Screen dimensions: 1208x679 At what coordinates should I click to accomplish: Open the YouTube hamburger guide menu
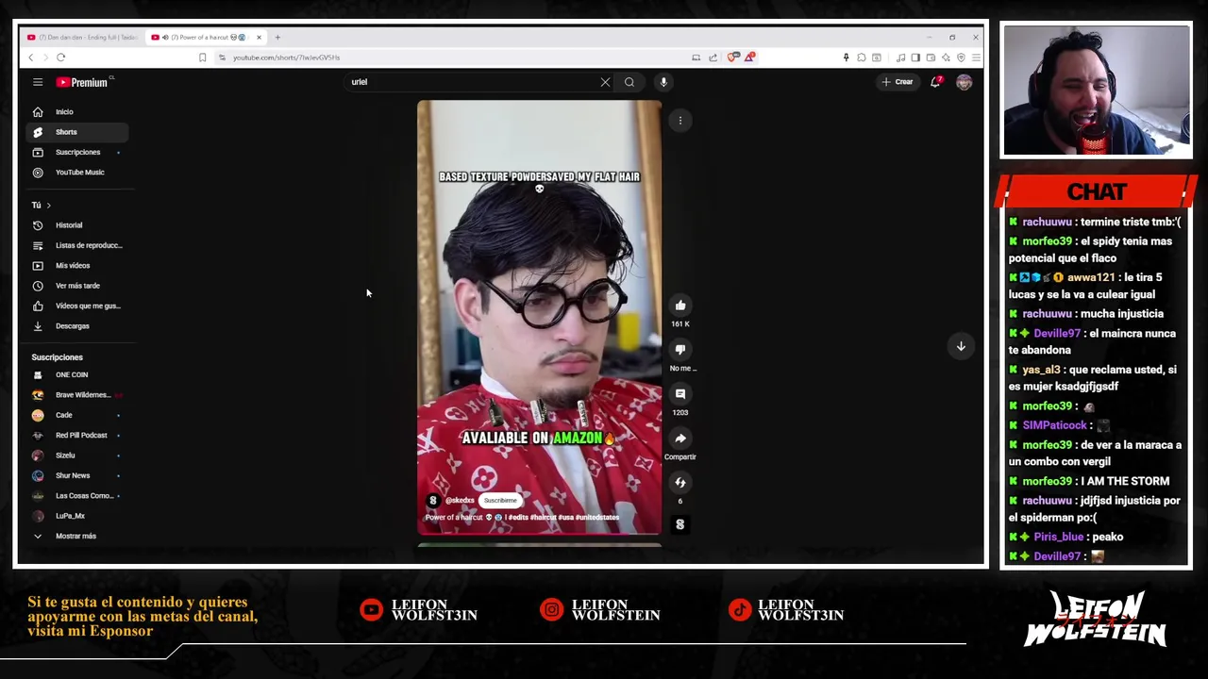click(38, 82)
